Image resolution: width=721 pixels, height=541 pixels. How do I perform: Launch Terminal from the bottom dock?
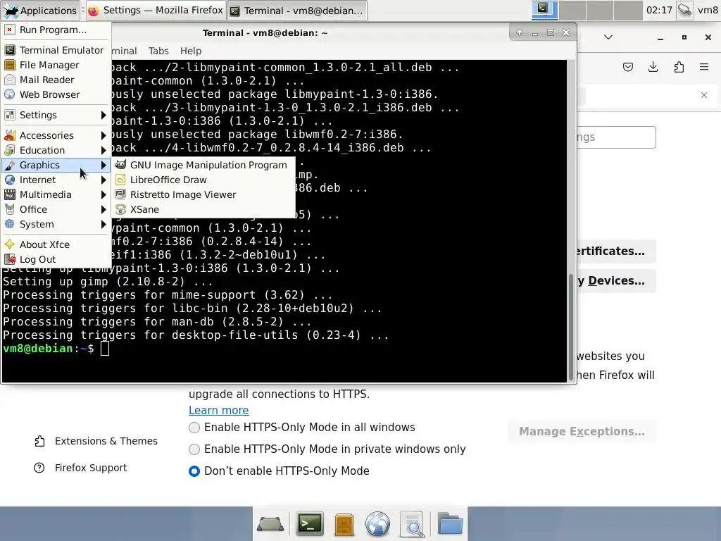(x=310, y=524)
